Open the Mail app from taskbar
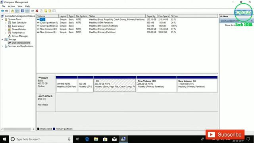254x143 pixels. coord(114,139)
